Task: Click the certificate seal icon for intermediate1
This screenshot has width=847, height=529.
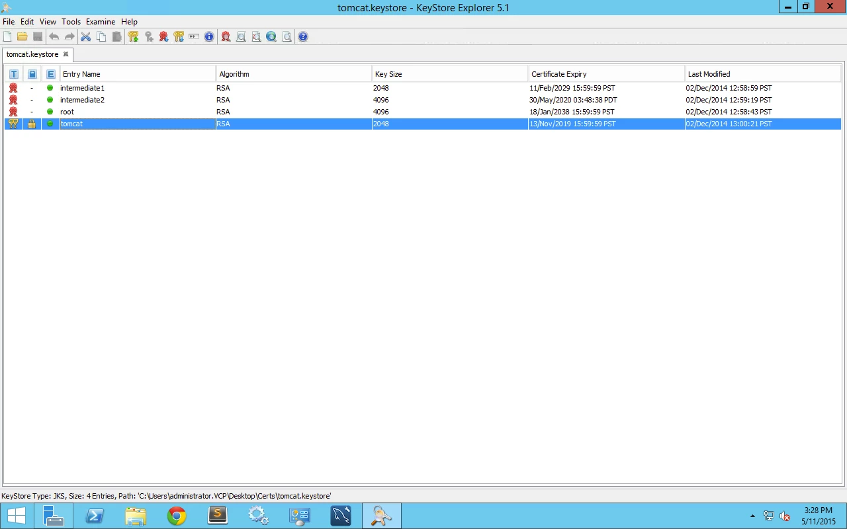Action: point(13,88)
